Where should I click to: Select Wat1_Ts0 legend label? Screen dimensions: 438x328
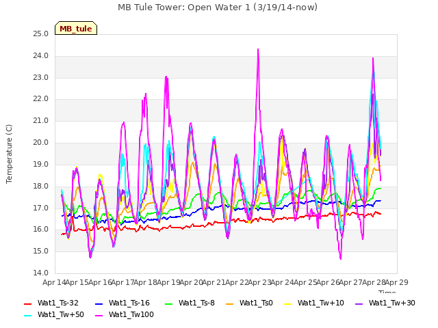[x=256, y=303]
